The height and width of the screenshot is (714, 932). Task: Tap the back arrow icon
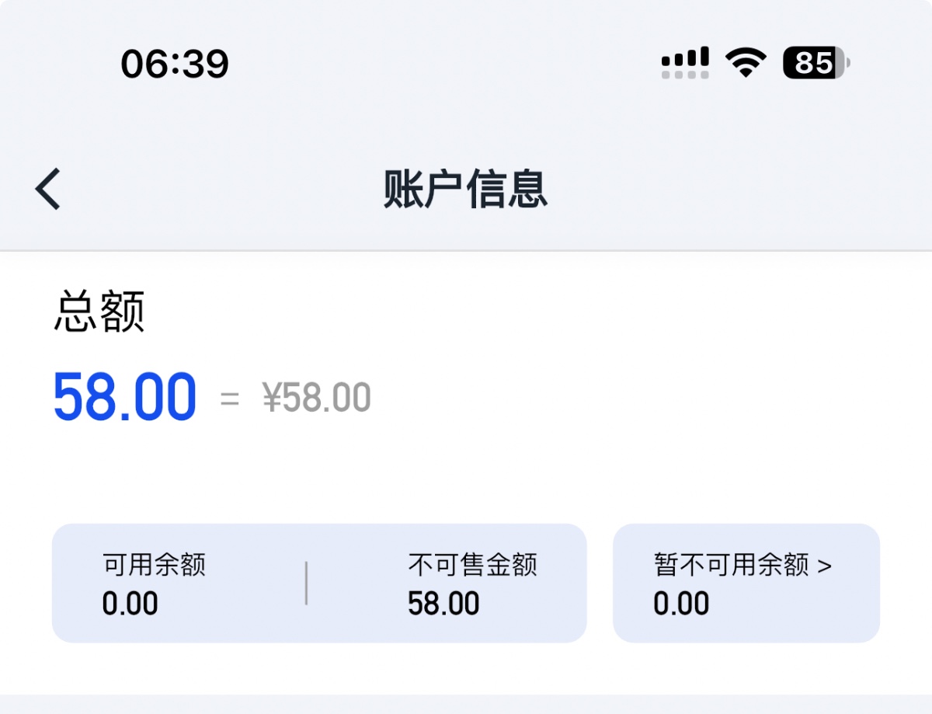tap(48, 189)
